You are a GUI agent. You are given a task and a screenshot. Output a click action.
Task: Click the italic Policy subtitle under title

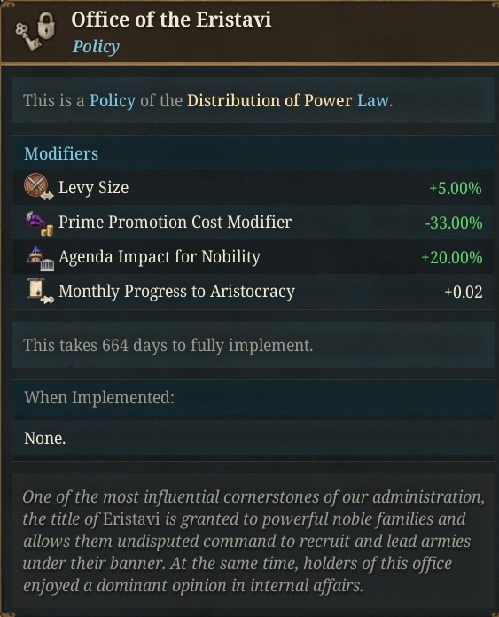[x=96, y=46]
